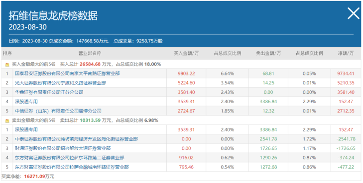Click the 9803.22 buy amount cell

click(186, 73)
